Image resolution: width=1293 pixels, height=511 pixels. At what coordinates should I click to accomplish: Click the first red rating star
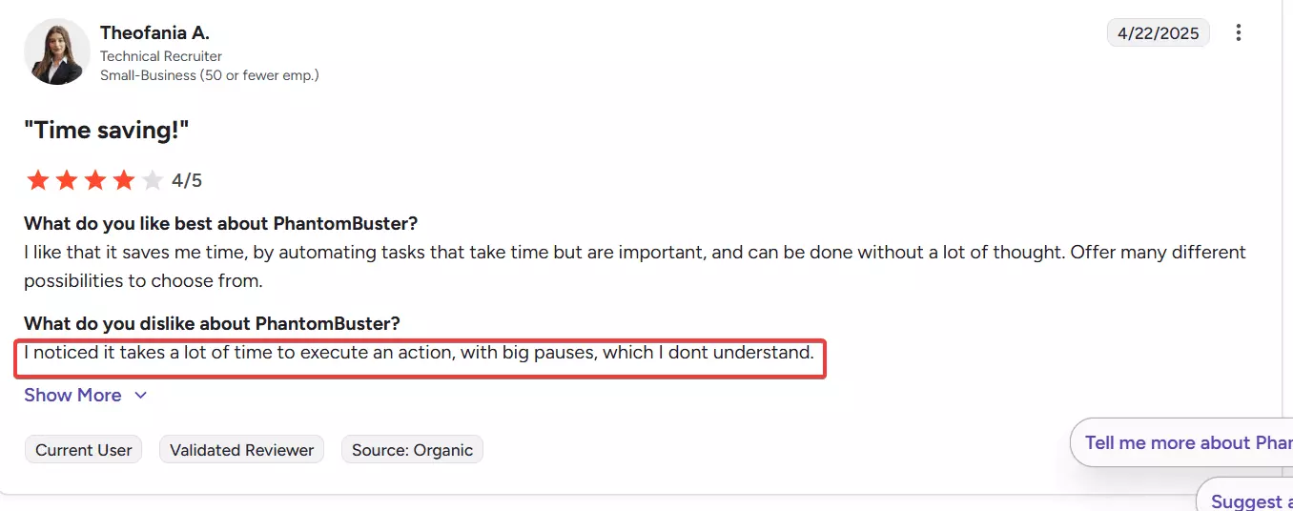point(38,180)
